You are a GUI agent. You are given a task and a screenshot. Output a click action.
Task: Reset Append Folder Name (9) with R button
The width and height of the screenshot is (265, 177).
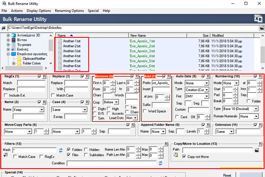[x=208, y=125]
